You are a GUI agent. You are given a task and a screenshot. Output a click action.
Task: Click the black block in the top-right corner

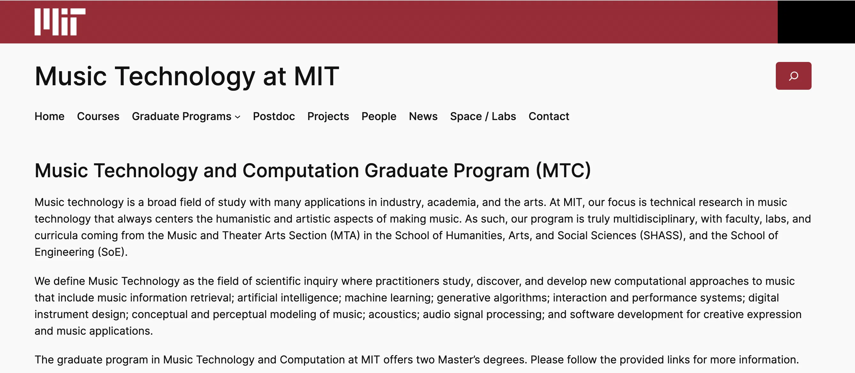816,22
